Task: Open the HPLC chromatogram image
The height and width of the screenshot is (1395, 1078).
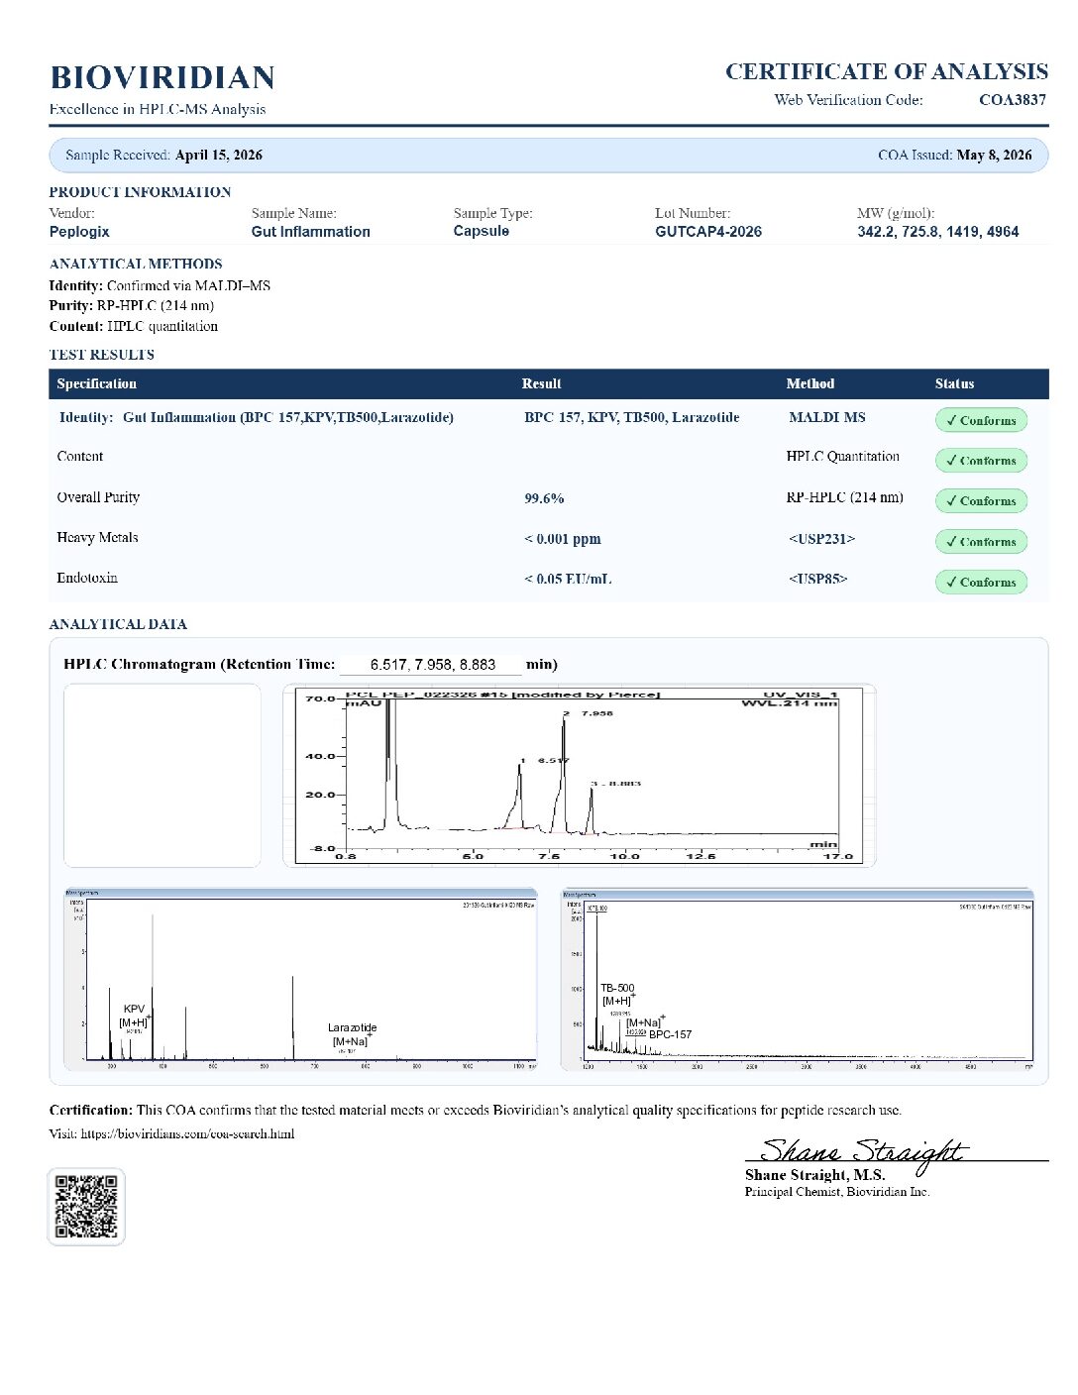Action: (580, 776)
